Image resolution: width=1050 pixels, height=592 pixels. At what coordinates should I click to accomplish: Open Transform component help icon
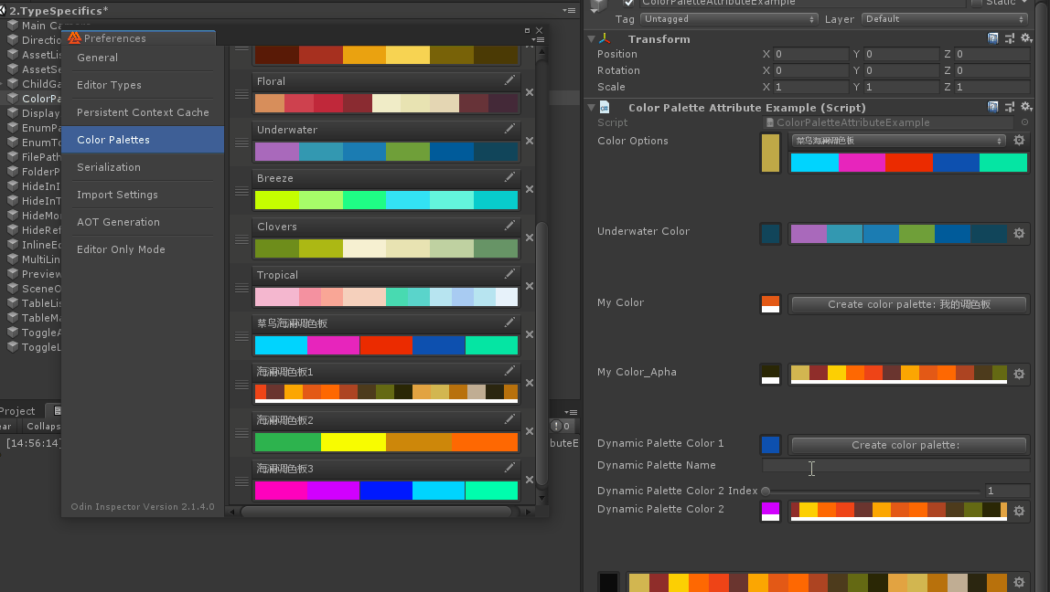[993, 38]
